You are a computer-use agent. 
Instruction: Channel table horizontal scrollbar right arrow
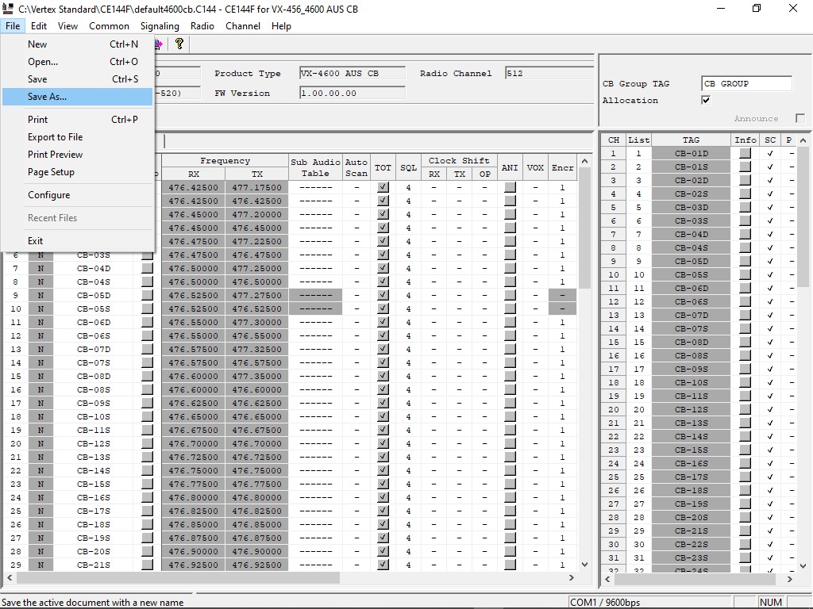pyautogui.click(x=572, y=577)
